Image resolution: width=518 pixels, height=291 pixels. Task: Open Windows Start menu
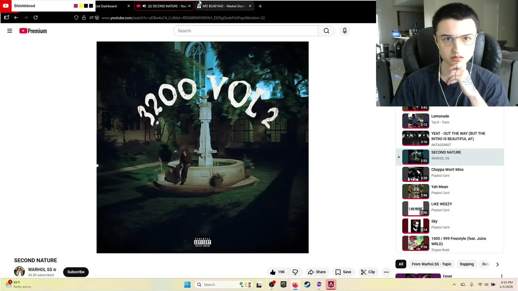(x=187, y=285)
